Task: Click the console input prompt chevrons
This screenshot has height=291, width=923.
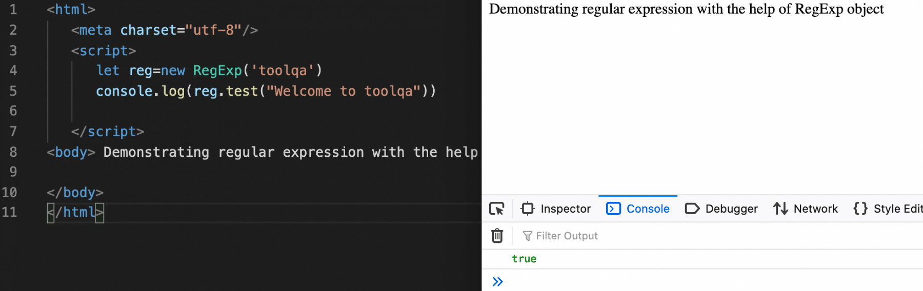Action: pos(497,281)
